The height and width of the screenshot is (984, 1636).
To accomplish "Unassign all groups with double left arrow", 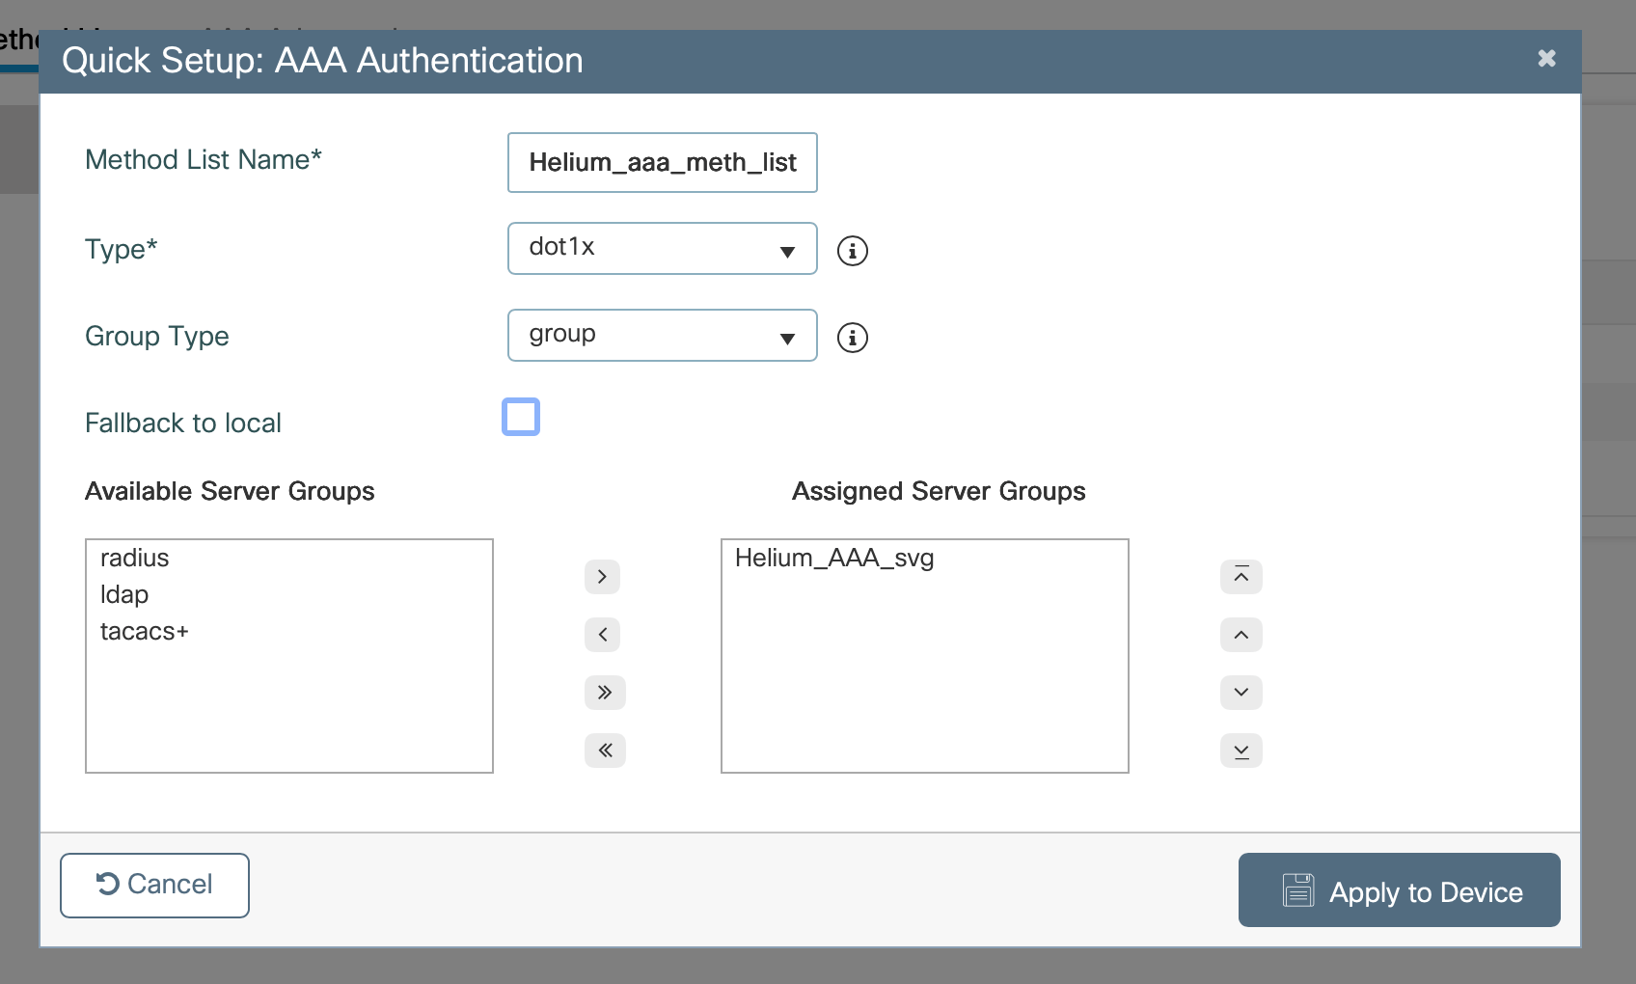I will coord(605,751).
